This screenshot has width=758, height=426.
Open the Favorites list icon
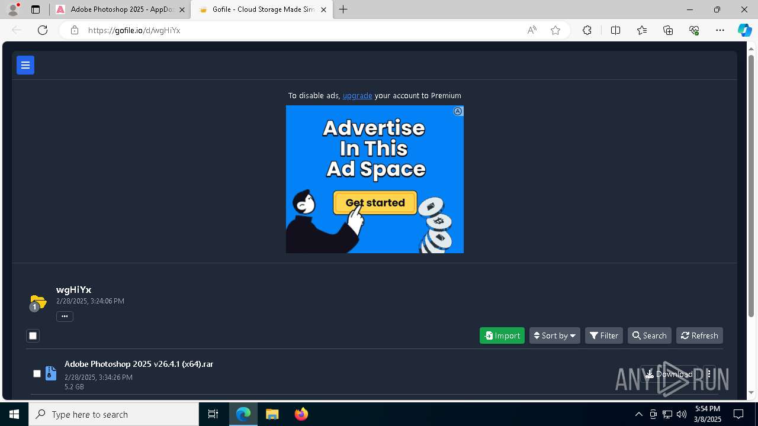point(642,30)
